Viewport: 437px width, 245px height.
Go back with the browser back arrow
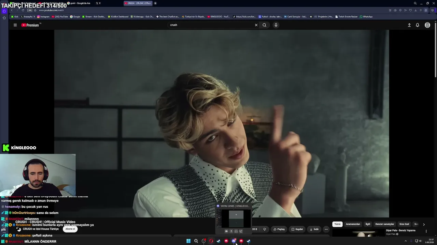tap(12, 10)
